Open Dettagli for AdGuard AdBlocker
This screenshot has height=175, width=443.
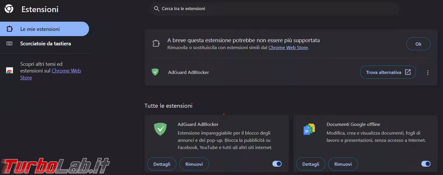[x=162, y=164]
